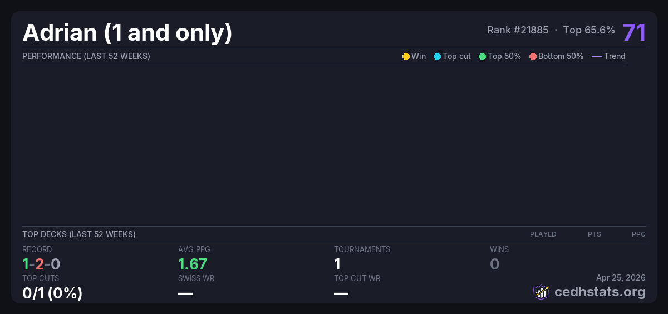The height and width of the screenshot is (314, 668).
Task: Click the red Bottom 50% legend dot
Action: [x=533, y=56]
